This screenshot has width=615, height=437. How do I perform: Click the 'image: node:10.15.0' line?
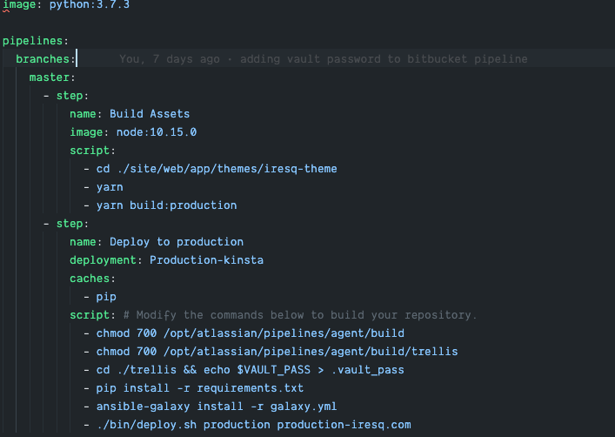point(133,132)
